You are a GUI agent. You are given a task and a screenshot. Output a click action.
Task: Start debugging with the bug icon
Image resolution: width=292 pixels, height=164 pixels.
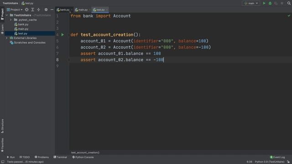[x=270, y=3]
